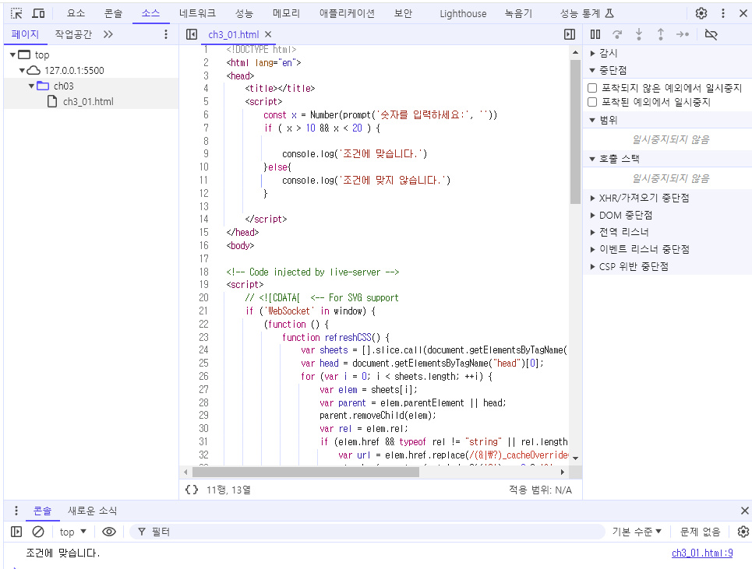
Task: Open the 성능 통계 tab
Action: [x=587, y=13]
